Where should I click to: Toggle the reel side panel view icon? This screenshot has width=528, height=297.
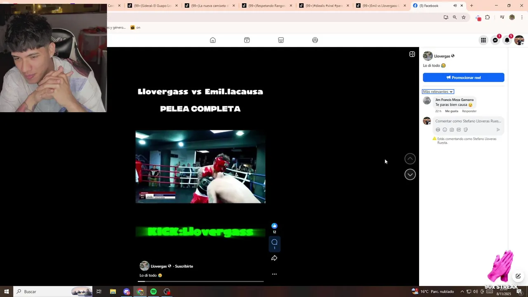coord(412,54)
